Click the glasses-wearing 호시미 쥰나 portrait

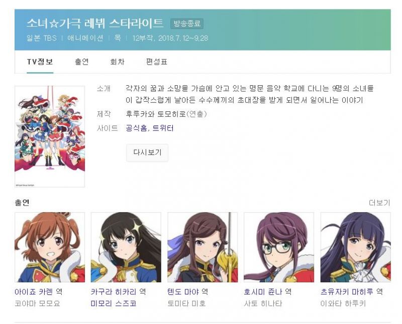point(279,247)
